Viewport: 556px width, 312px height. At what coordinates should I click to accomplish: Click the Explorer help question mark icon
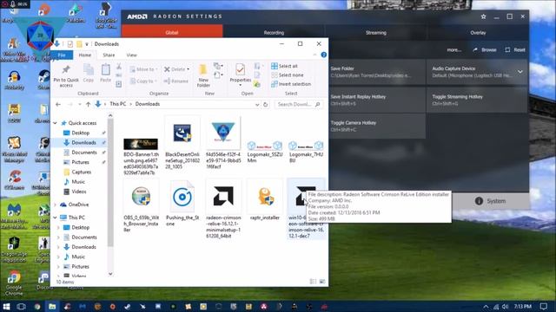[x=323, y=55]
